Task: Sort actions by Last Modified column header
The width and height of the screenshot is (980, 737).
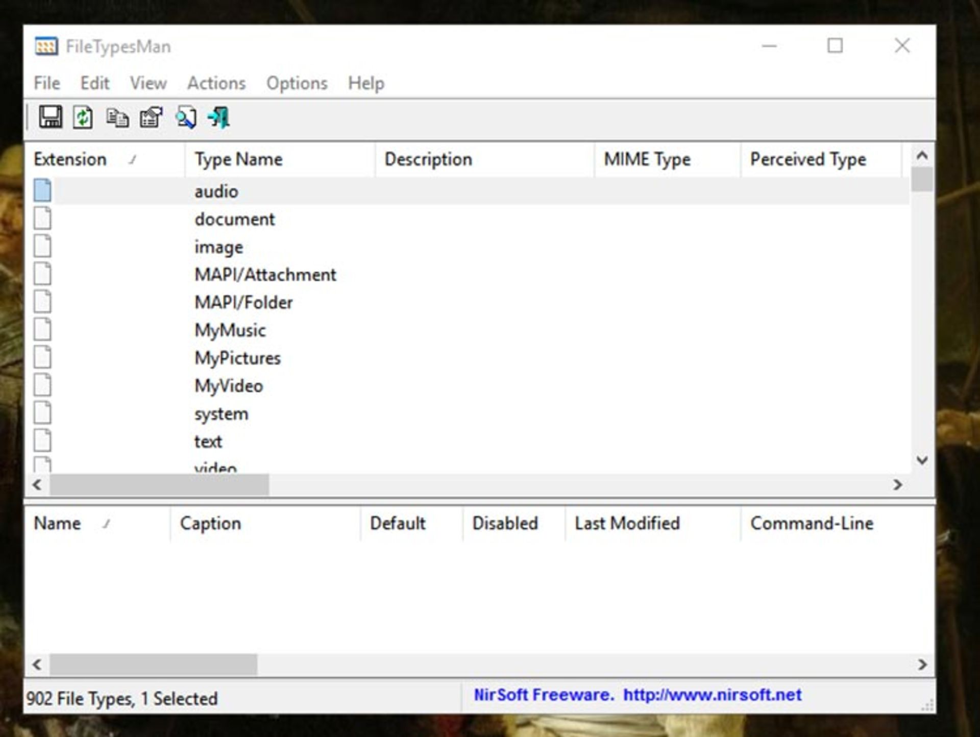Action: click(653, 524)
